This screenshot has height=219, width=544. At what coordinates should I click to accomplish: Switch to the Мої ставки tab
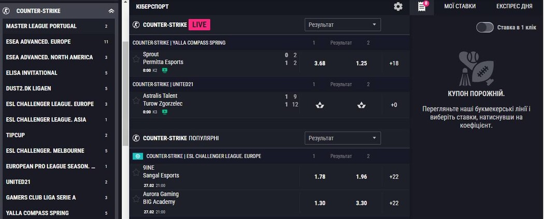pos(460,7)
